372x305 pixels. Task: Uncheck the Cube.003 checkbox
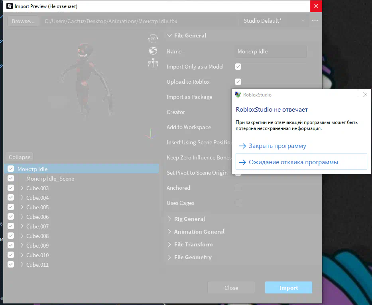pos(11,188)
